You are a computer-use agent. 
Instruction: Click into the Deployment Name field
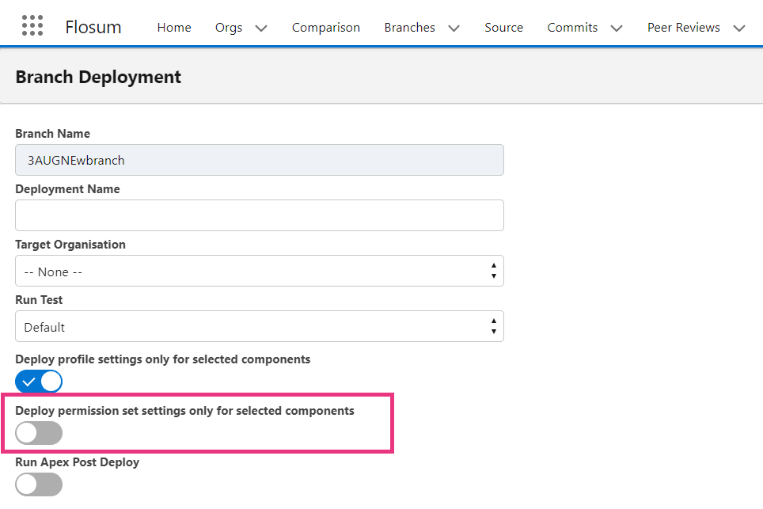tap(260, 215)
